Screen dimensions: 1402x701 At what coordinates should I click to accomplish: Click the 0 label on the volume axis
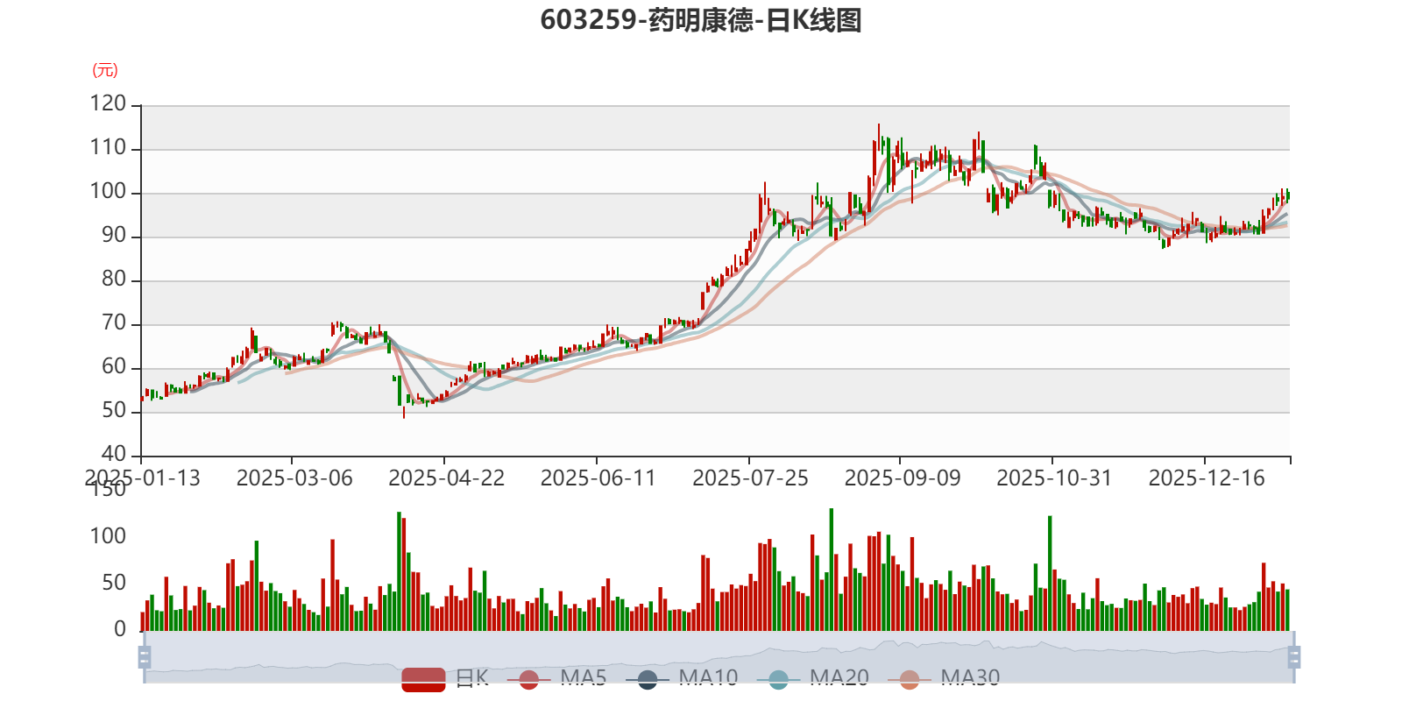click(x=120, y=628)
